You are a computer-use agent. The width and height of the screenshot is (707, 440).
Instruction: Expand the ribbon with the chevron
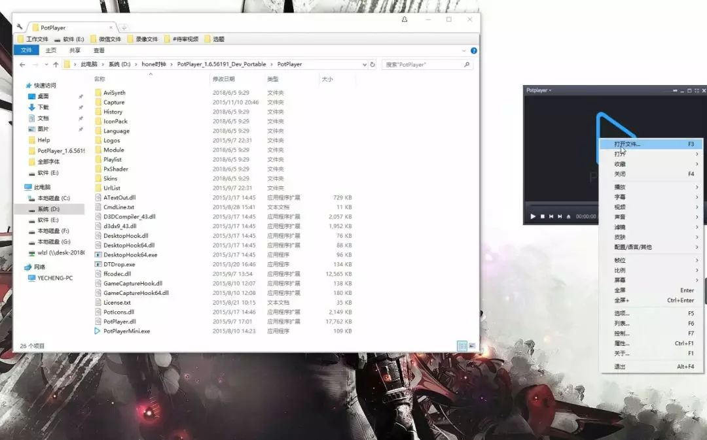point(464,51)
